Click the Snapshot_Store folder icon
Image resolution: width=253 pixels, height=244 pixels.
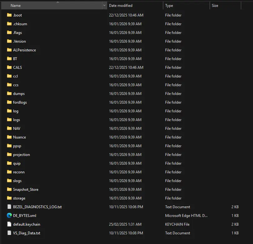click(9, 189)
